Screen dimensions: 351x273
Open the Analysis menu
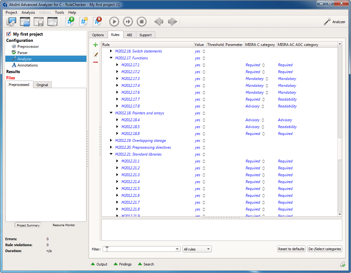point(28,12)
